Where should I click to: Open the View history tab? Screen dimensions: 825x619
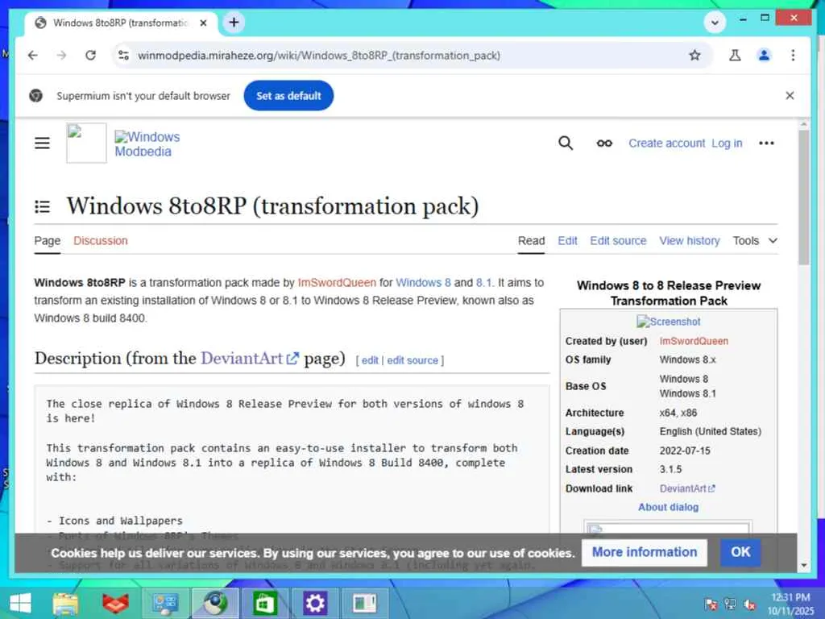pos(690,241)
